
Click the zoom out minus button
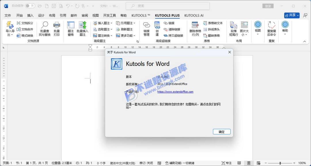[266, 163]
